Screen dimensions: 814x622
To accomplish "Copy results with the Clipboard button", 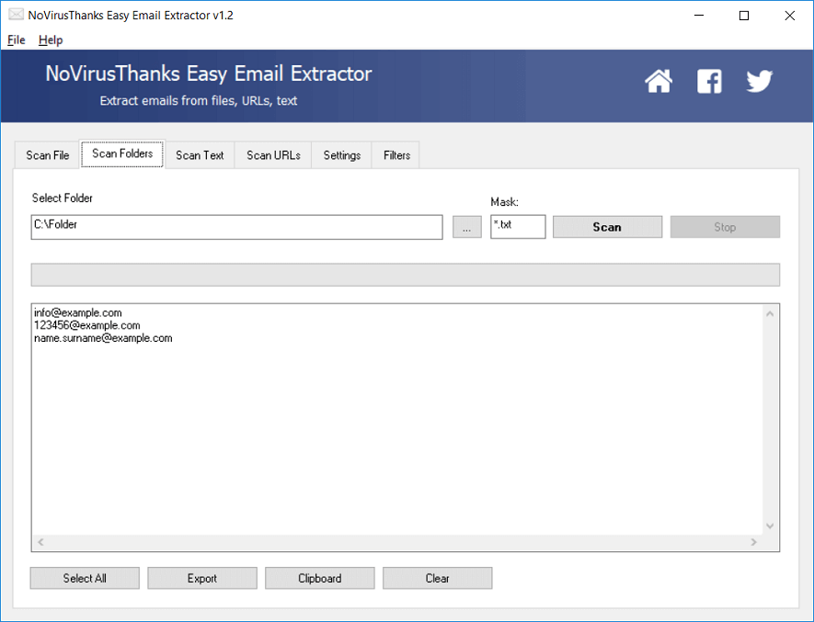I will (320, 579).
